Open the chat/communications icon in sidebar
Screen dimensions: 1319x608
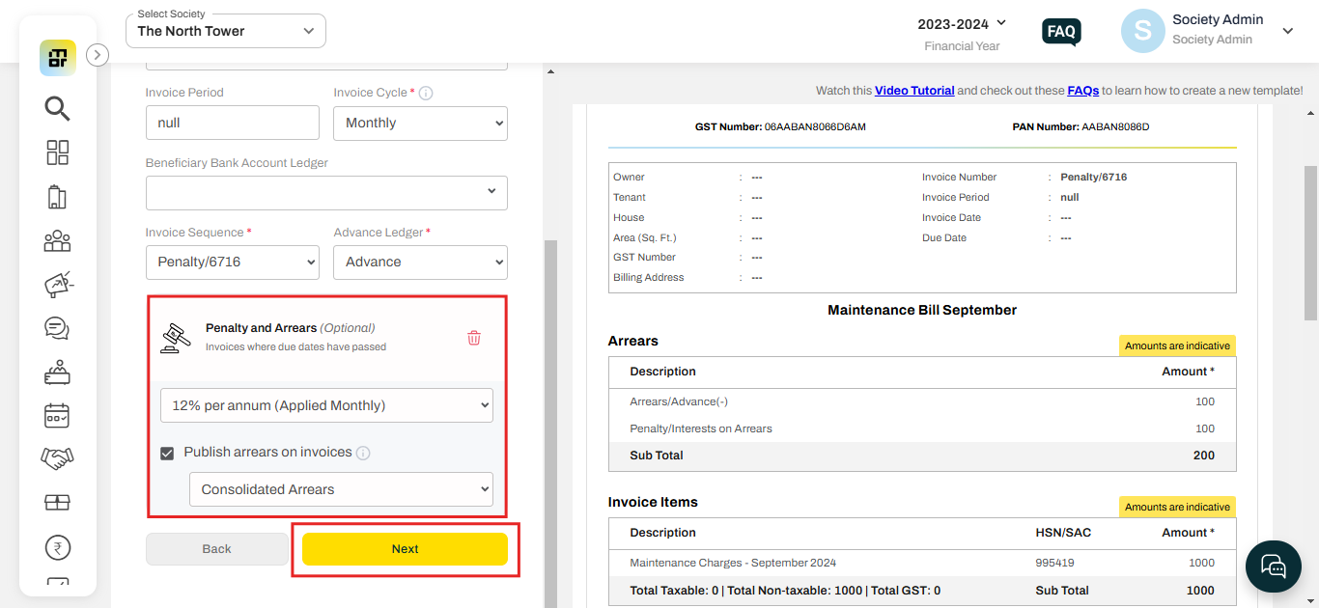(57, 328)
